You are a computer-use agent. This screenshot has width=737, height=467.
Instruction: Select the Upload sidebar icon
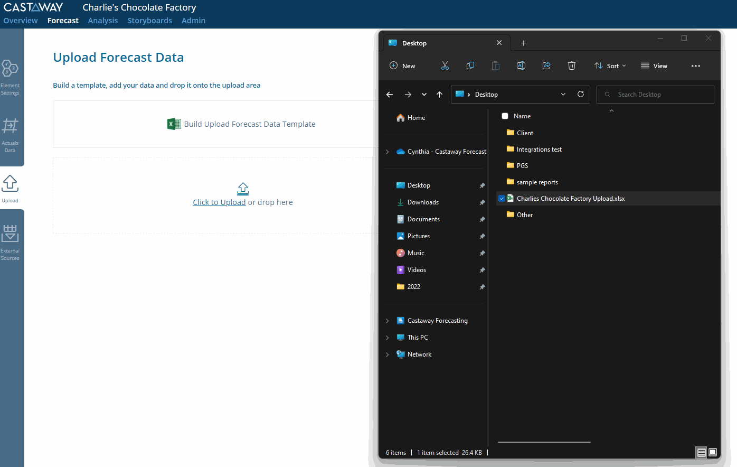10,189
